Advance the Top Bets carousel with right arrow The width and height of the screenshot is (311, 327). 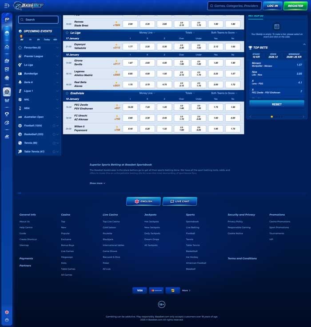pyautogui.click(x=303, y=117)
